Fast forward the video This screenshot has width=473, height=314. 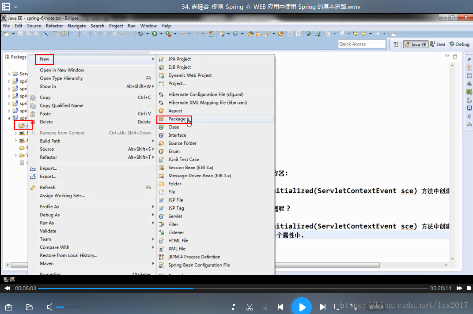coord(459,288)
